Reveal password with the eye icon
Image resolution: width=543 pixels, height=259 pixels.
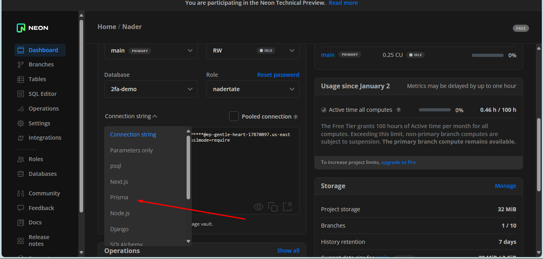coord(259,206)
